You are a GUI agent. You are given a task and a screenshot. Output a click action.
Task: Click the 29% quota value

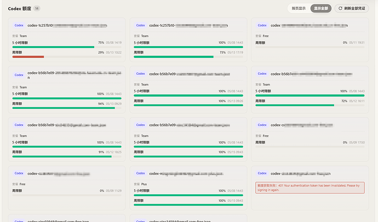point(101,52)
